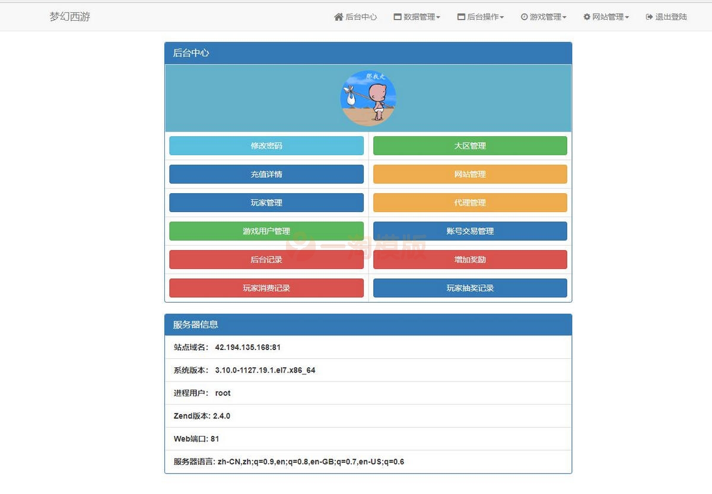Screen dimensions: 712x494
Task: Select 后台中心 in the navigation bar
Action: [355, 17]
